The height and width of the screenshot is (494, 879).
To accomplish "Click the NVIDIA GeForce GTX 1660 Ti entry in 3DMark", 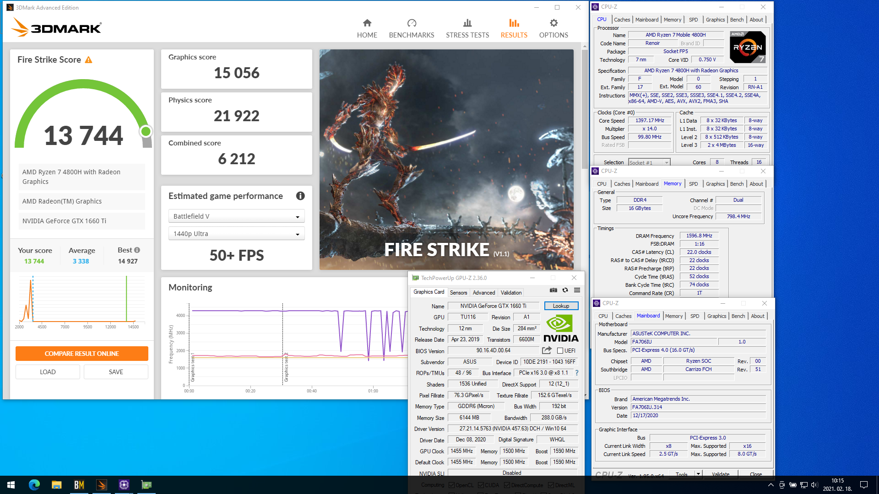I will (82, 221).
